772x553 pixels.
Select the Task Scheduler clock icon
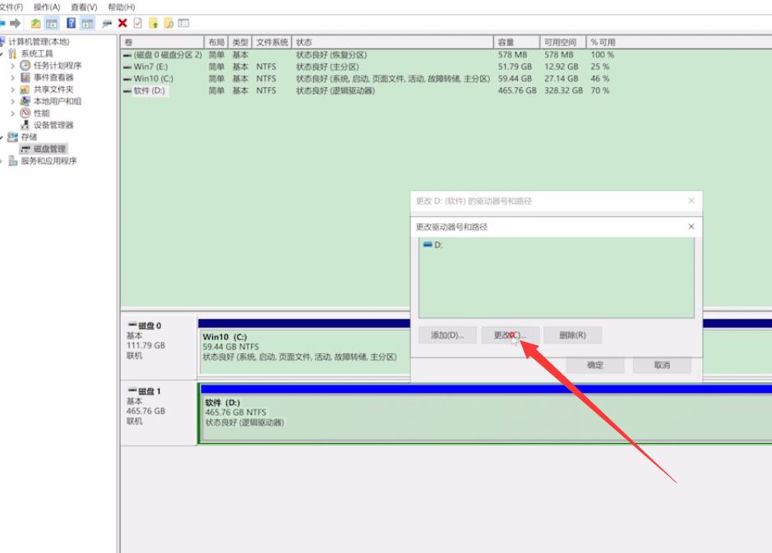click(x=25, y=66)
